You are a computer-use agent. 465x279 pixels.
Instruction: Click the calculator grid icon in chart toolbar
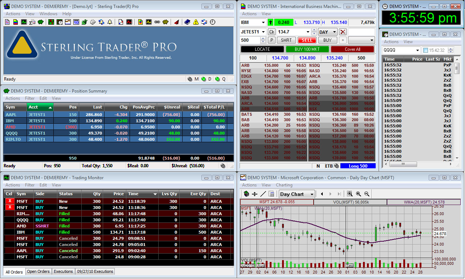pyautogui.click(x=272, y=194)
